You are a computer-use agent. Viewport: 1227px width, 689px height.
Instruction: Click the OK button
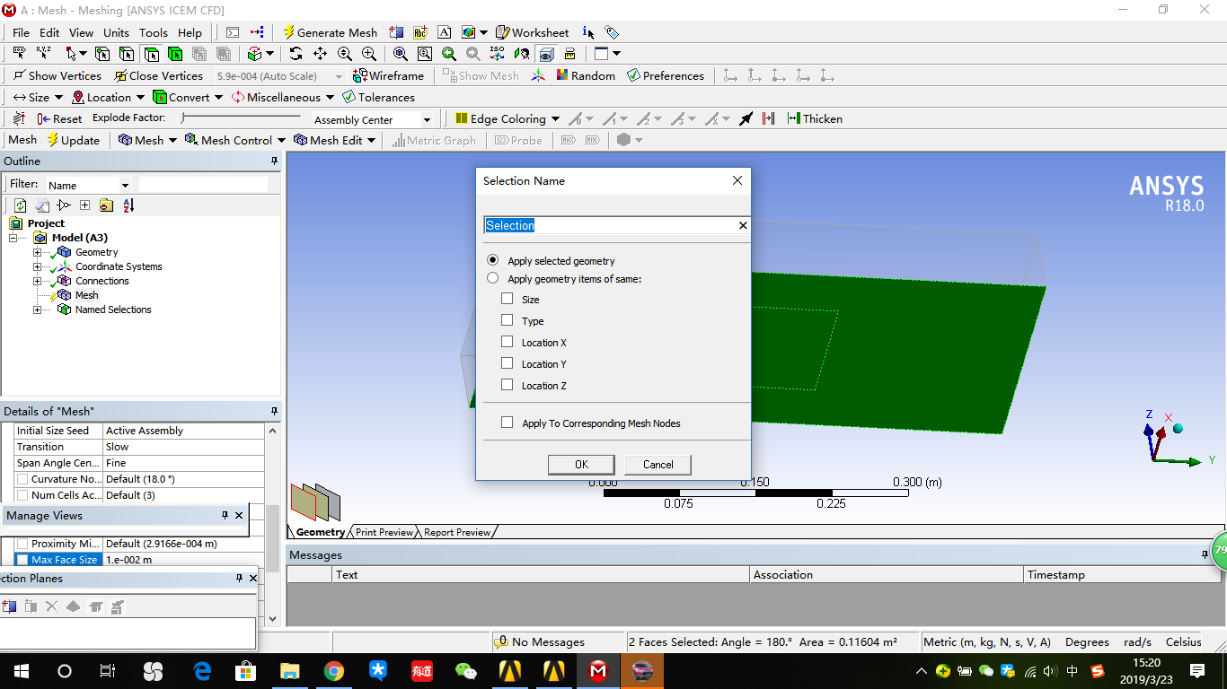click(x=580, y=465)
